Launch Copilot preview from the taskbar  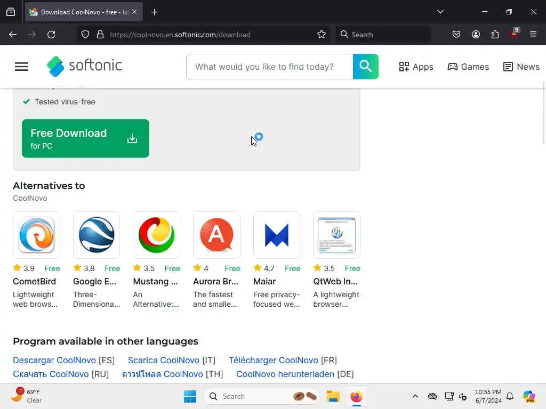click(529, 396)
